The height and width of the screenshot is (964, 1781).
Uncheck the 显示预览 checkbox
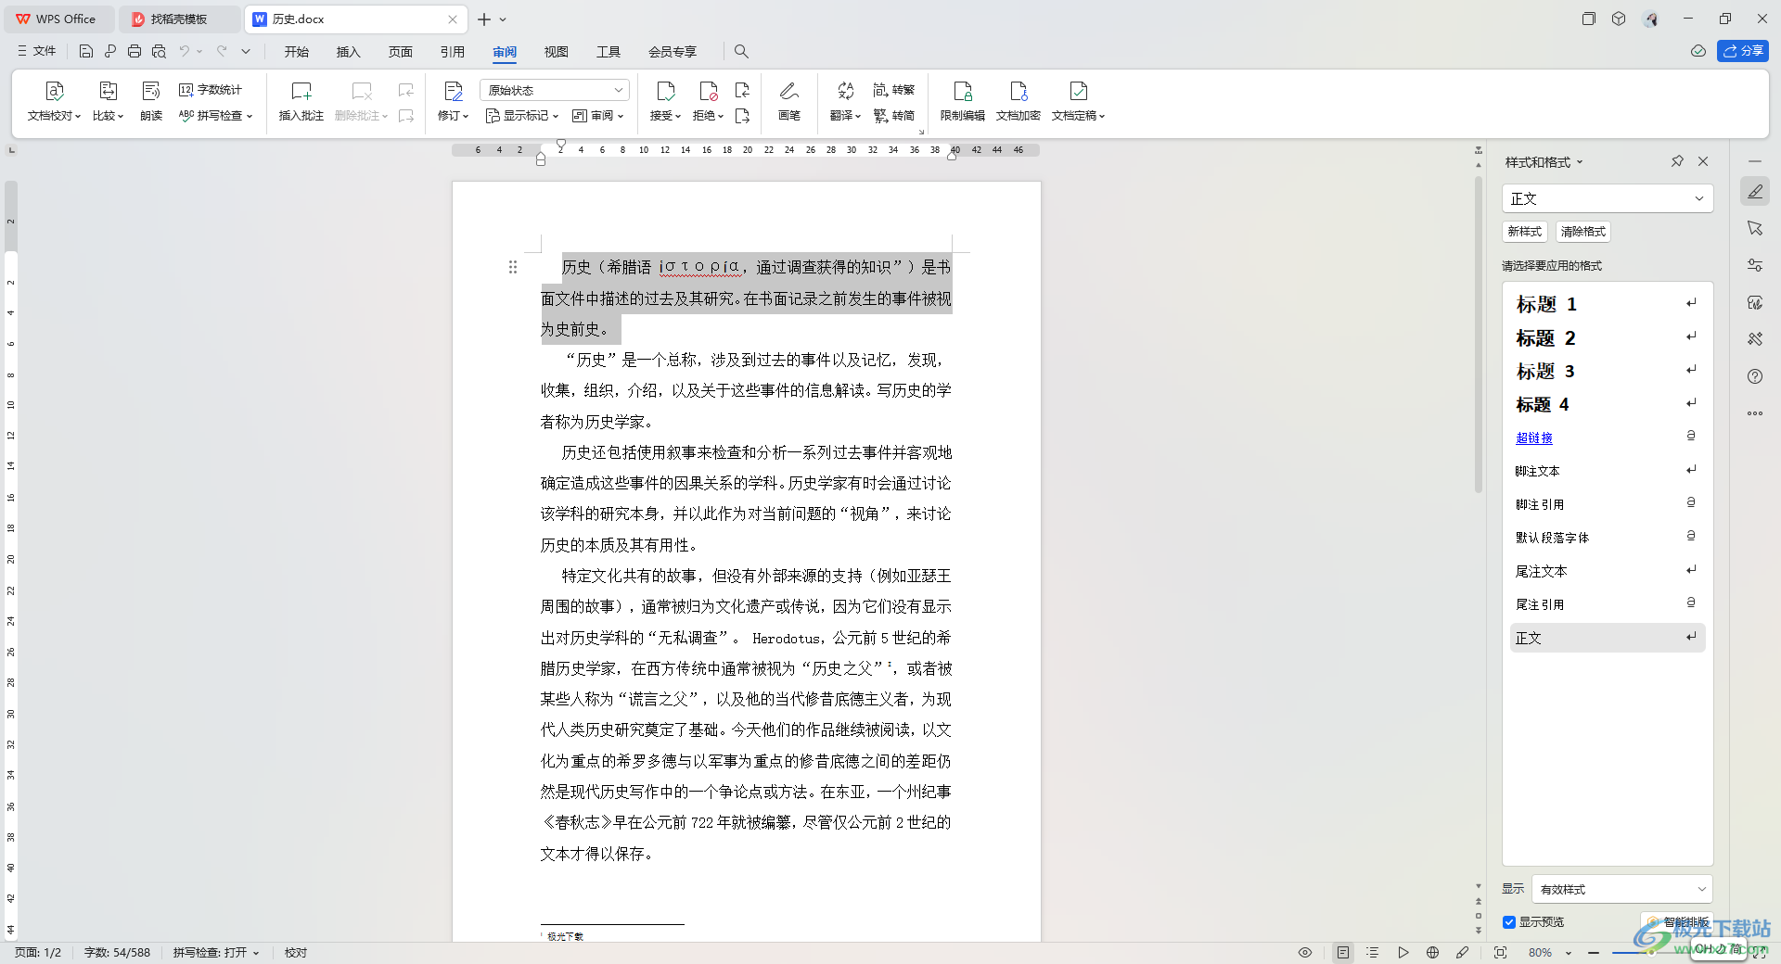(1509, 922)
